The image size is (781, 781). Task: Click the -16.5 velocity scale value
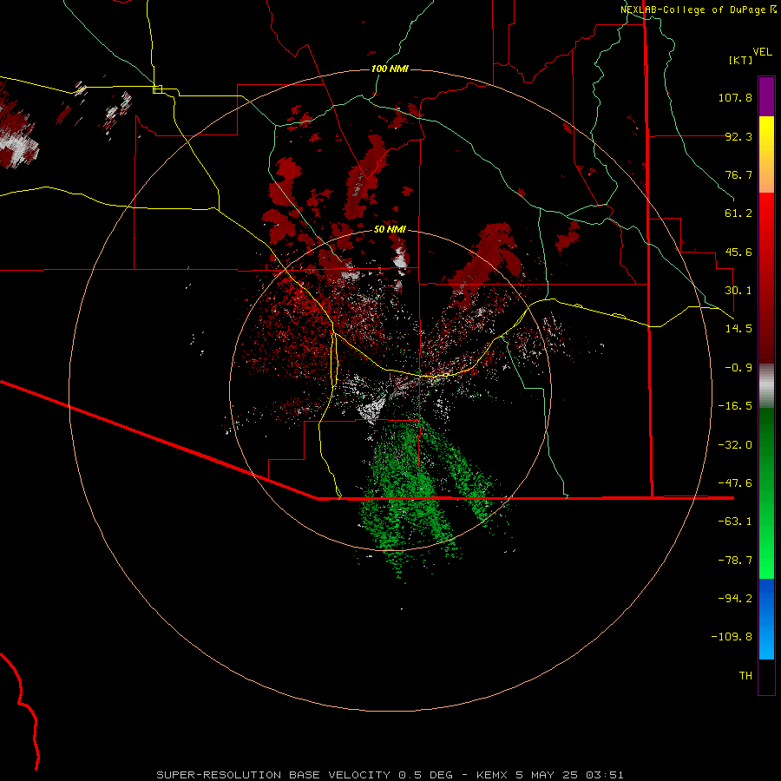tap(735, 406)
